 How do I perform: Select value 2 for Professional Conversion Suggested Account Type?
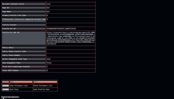(x=47, y=19)
